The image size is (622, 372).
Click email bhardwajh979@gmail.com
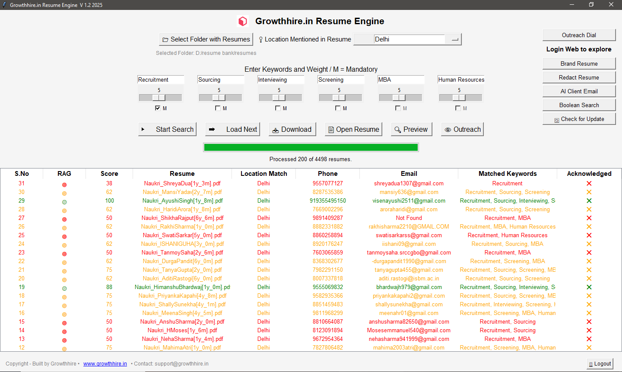pyautogui.click(x=409, y=287)
